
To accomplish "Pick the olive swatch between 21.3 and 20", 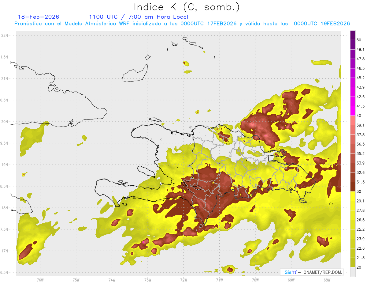I will 353,262.
